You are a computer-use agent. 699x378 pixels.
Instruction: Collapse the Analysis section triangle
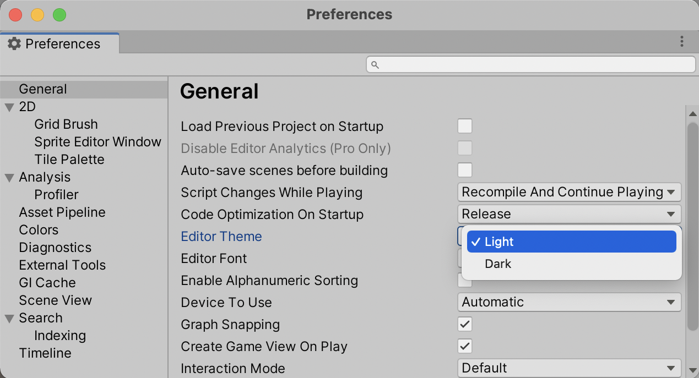[x=9, y=177]
